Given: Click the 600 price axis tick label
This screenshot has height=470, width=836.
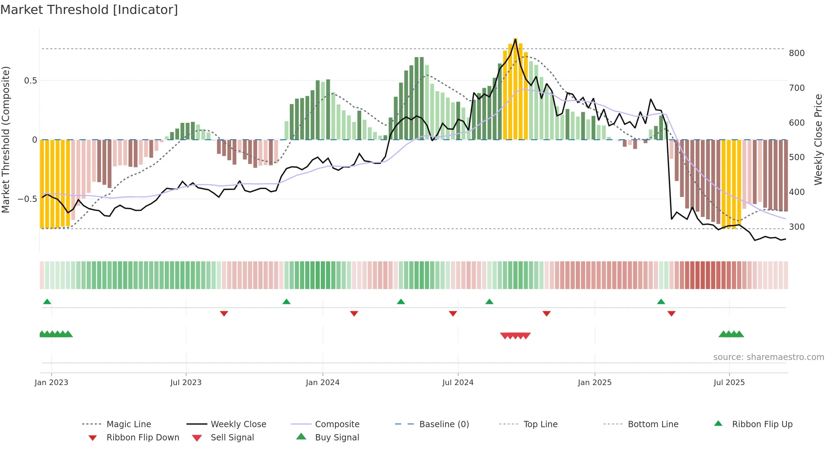Looking at the screenshot, I should pos(797,123).
